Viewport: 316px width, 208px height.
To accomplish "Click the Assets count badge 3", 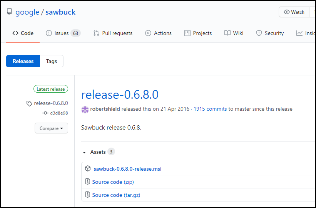I will coord(111,151).
